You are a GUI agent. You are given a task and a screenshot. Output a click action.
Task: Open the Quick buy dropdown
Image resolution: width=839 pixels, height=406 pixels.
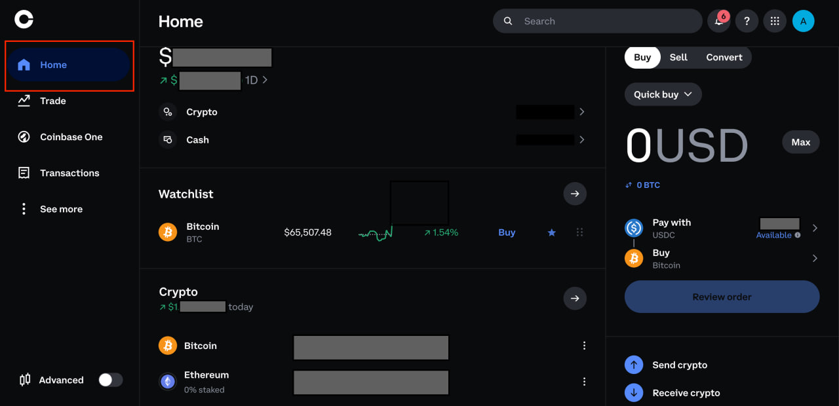point(663,94)
